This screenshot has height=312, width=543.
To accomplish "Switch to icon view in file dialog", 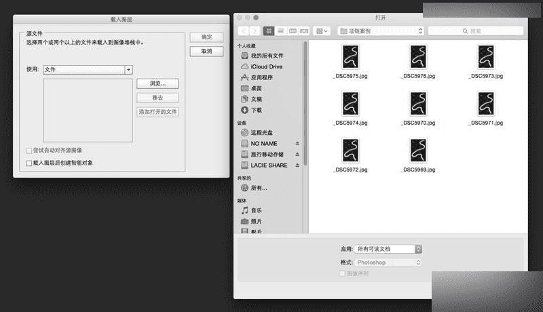I will [269, 31].
